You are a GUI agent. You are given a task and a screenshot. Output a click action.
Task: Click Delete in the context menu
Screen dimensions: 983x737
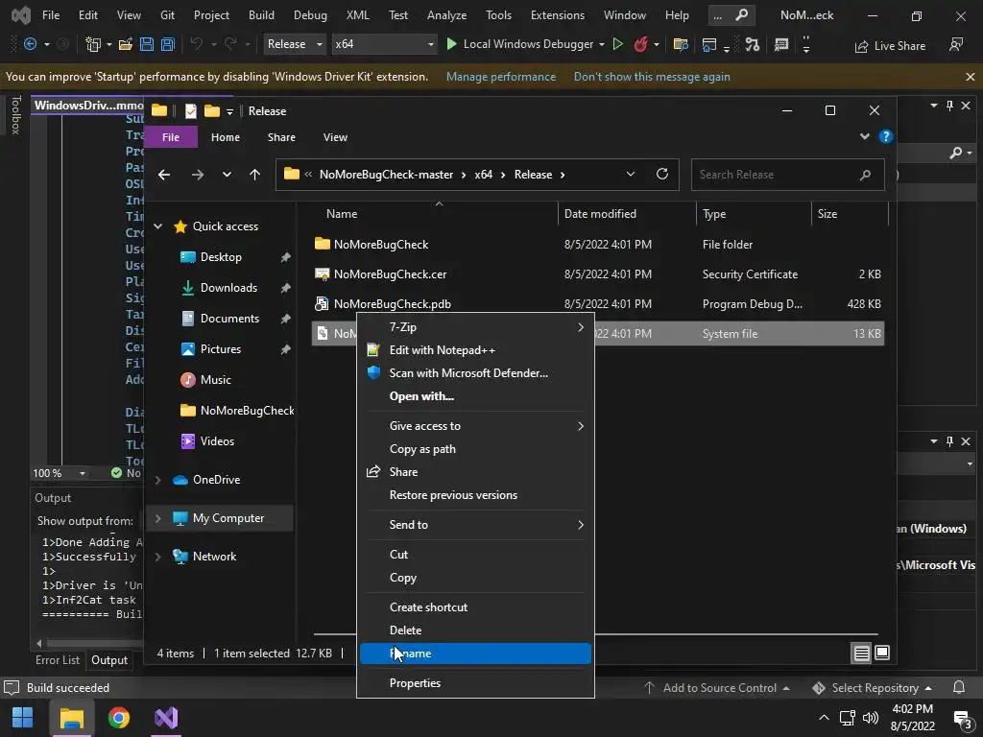coord(475,630)
